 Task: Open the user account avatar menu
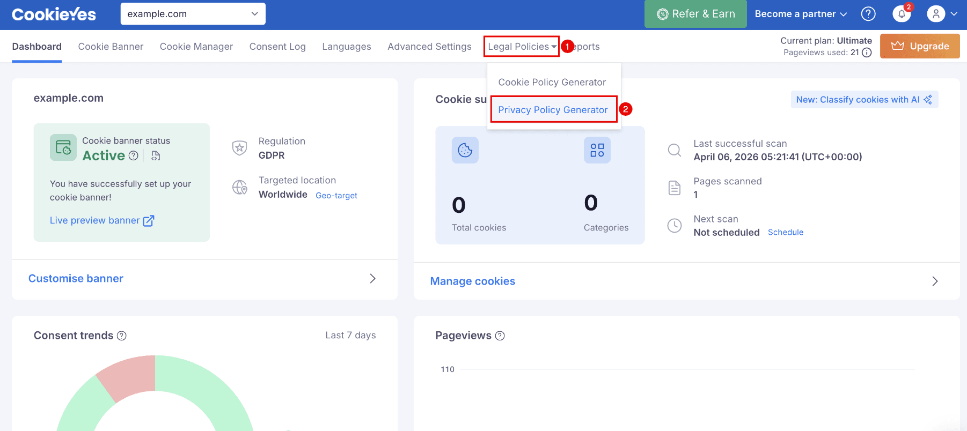point(936,14)
